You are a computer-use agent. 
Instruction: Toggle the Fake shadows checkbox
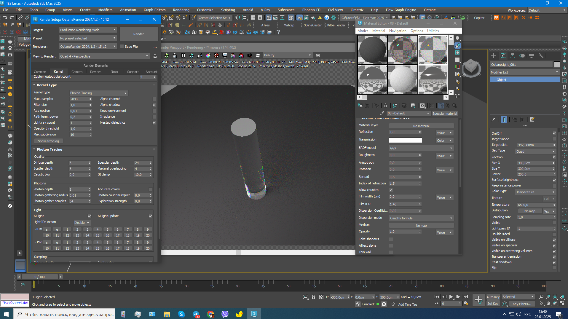click(x=391, y=239)
